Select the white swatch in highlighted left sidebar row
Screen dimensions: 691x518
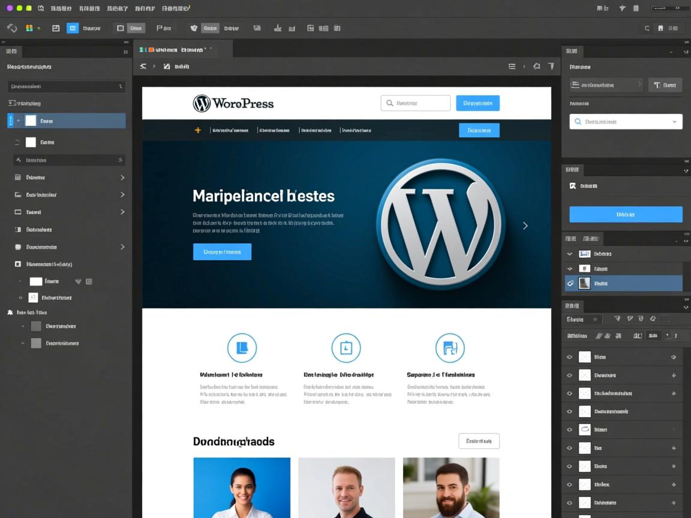[31, 121]
